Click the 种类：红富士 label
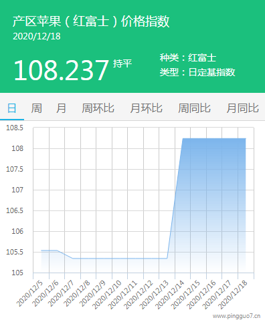The image size is (265, 324). [x=188, y=58]
